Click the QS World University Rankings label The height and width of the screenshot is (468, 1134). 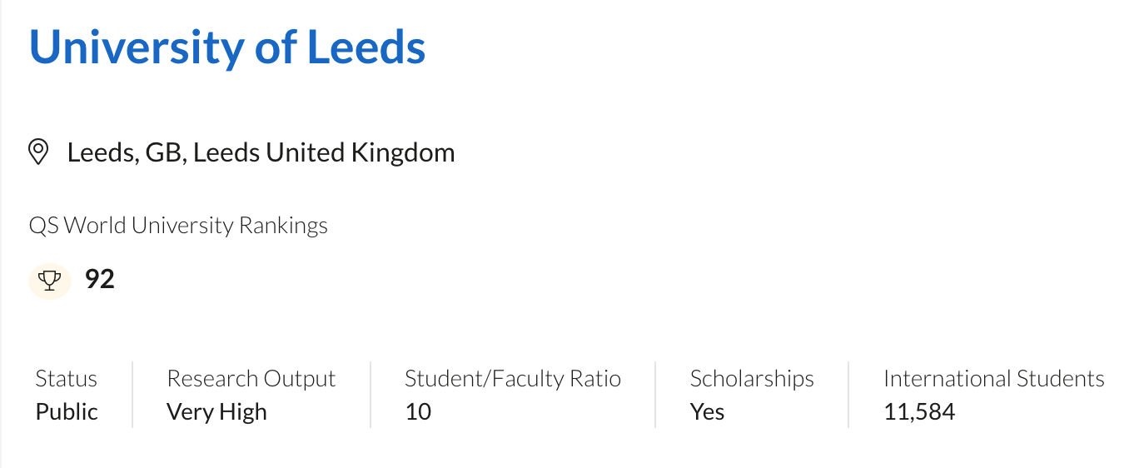pos(178,226)
